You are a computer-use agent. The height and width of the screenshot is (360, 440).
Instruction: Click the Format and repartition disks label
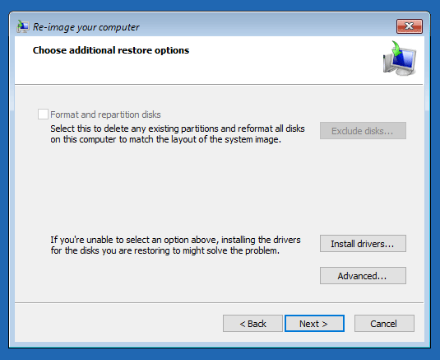105,115
